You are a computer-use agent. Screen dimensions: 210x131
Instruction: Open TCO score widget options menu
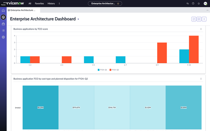click(x=201, y=29)
